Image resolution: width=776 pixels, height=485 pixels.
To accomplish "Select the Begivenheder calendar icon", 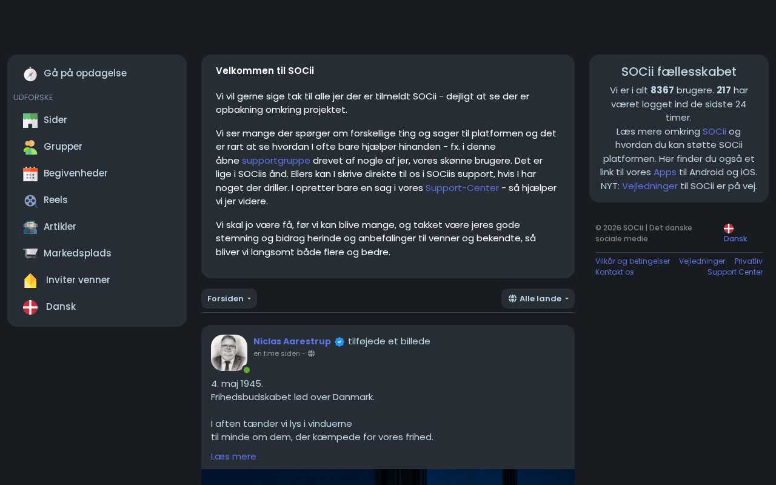I will 30,173.
